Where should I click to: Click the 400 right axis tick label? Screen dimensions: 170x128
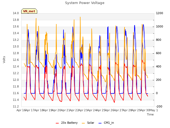tap(159, 66)
